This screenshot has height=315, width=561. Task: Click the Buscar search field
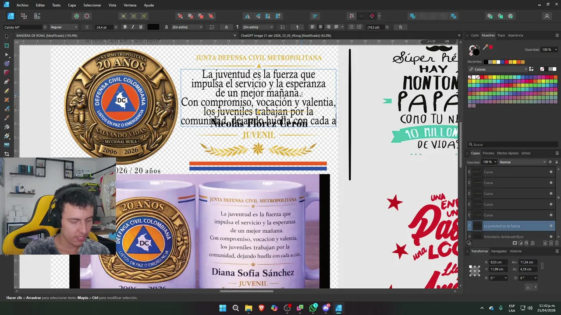[513, 144]
